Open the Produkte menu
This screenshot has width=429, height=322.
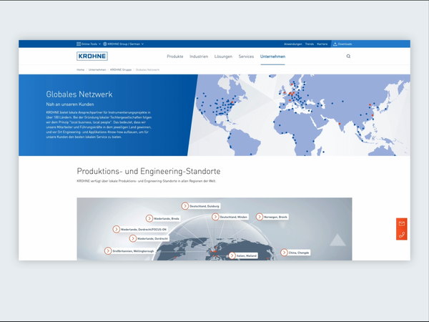pos(175,57)
